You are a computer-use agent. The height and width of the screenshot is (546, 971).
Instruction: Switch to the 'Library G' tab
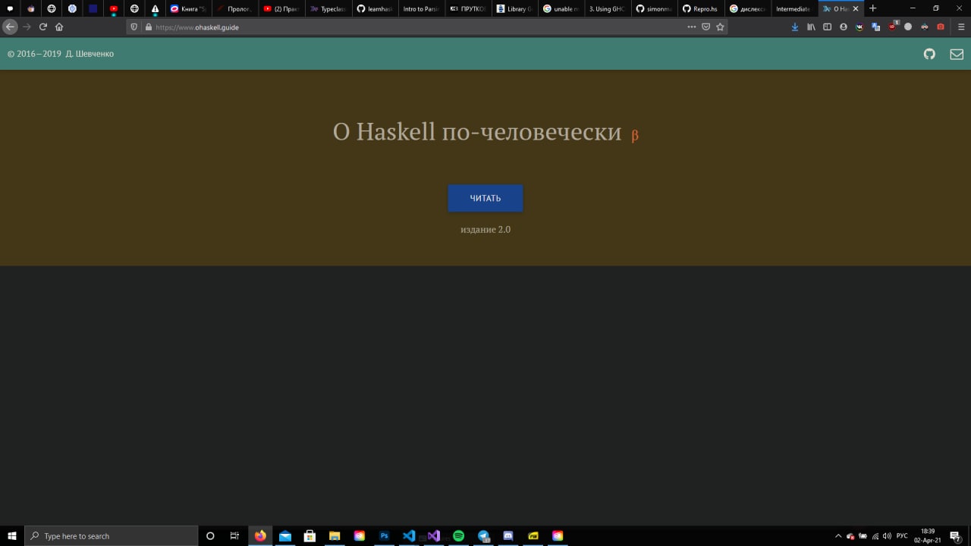tap(514, 8)
